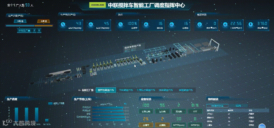Click the MTTR(min) button
The width and height of the screenshot is (274, 128).
(179, 125)
